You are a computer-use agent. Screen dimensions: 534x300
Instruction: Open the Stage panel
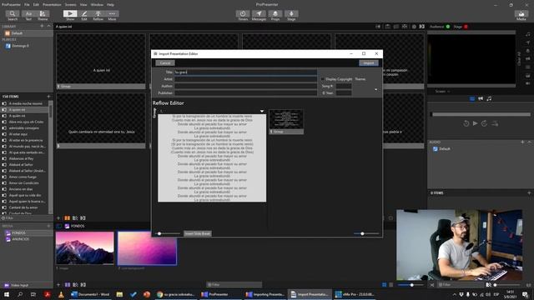click(291, 15)
